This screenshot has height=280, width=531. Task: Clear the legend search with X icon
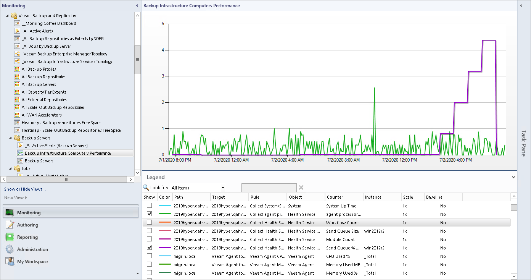click(x=301, y=188)
